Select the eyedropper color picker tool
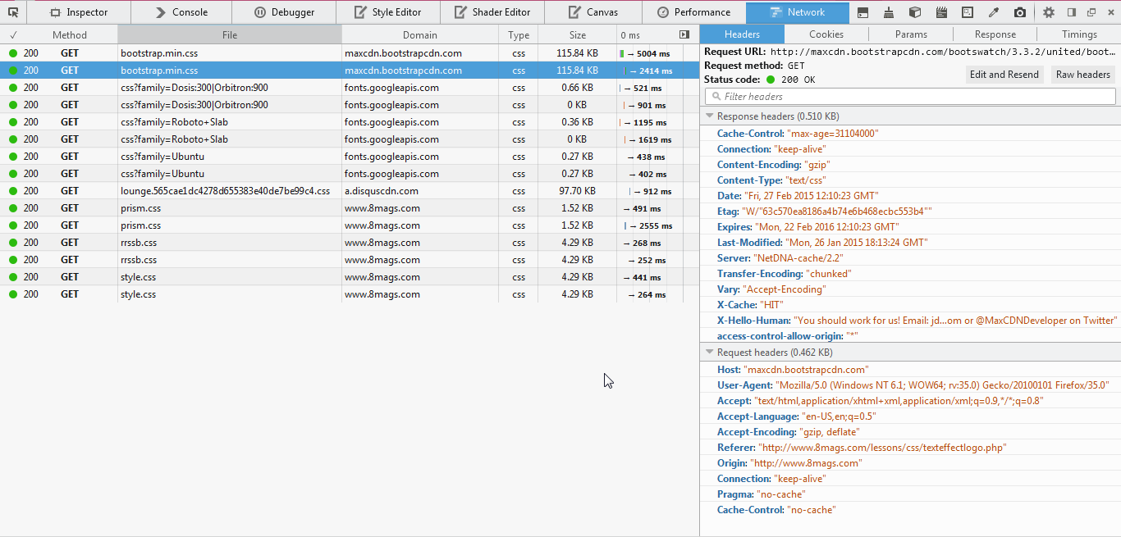Viewport: 1121px width, 537px height. tap(994, 12)
